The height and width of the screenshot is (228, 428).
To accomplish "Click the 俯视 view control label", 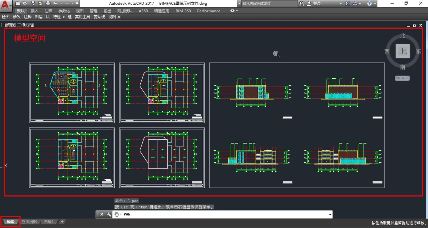I will 11,25.
